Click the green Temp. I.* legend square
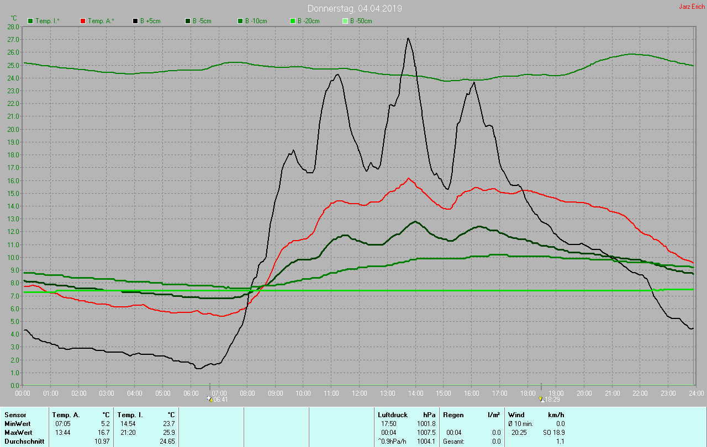This screenshot has width=707, height=447. point(31,21)
